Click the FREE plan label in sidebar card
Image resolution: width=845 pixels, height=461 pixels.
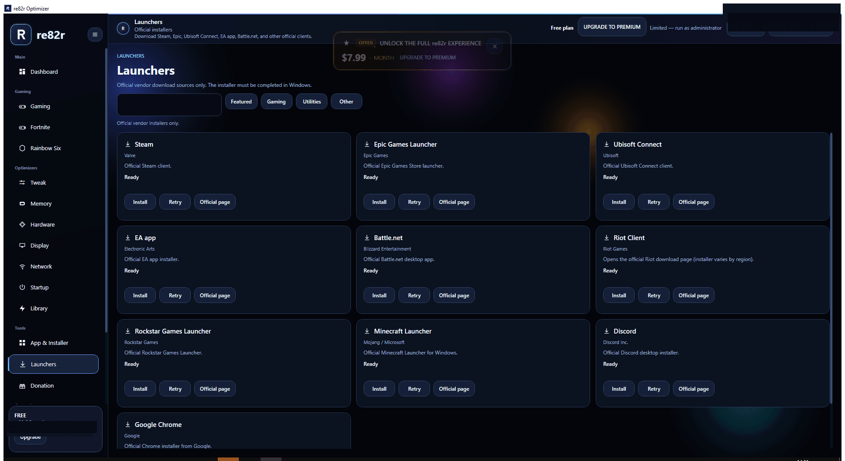pos(20,415)
